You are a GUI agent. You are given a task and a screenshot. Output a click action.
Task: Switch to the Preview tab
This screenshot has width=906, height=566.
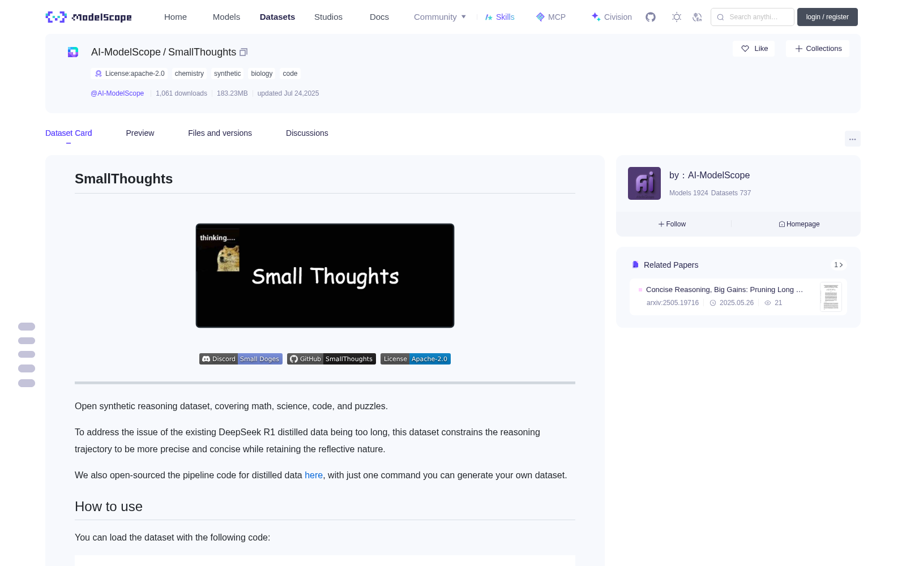(x=140, y=133)
